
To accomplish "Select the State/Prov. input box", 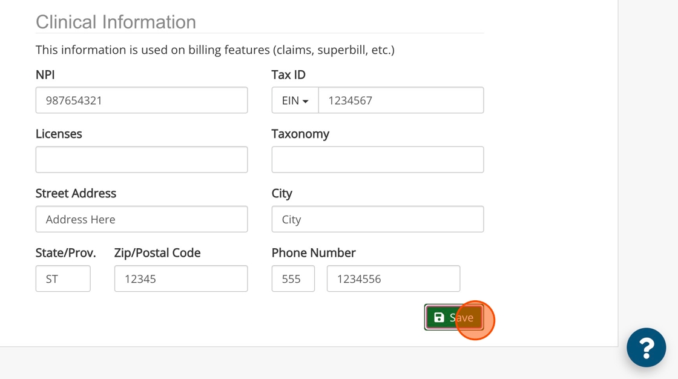I will click(63, 278).
